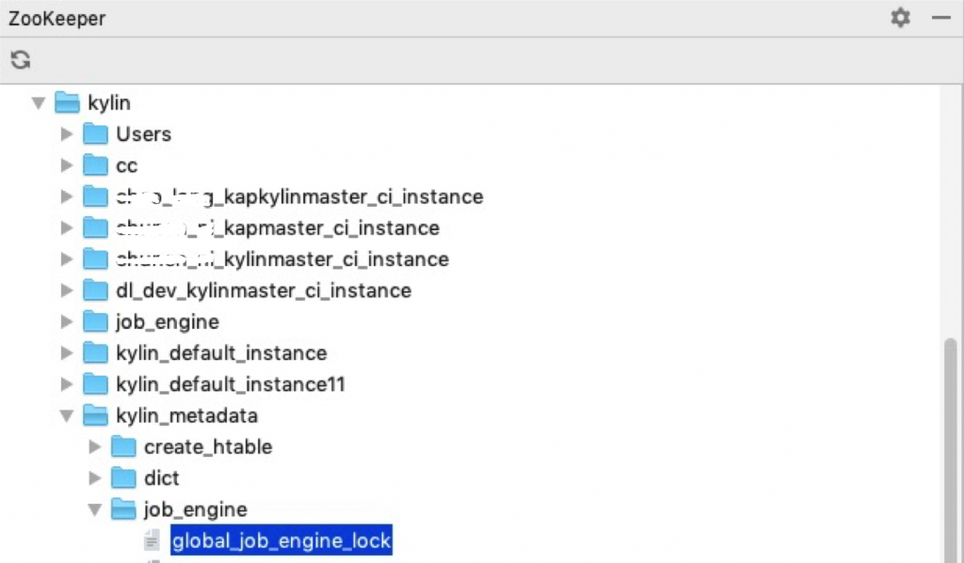Select the kylin_default_instance node
Screen dimensions: 964x563
[221, 353]
